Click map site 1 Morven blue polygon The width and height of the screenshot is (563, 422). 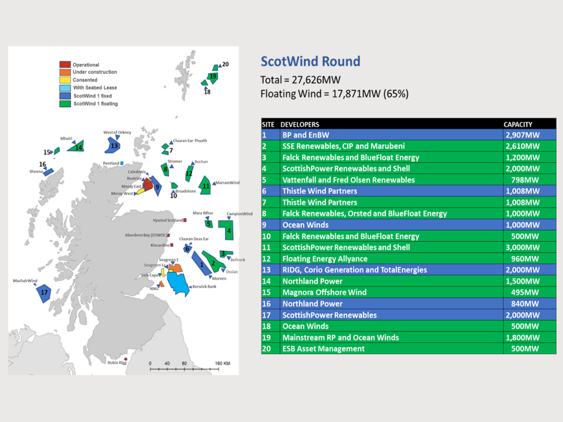pyautogui.click(x=201, y=263)
